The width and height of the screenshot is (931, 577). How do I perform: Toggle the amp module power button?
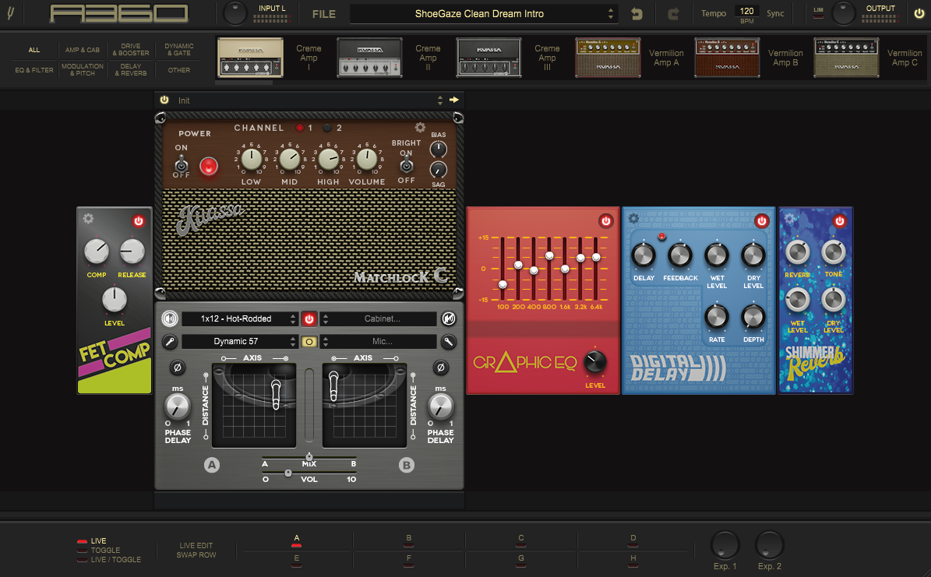[x=164, y=100]
